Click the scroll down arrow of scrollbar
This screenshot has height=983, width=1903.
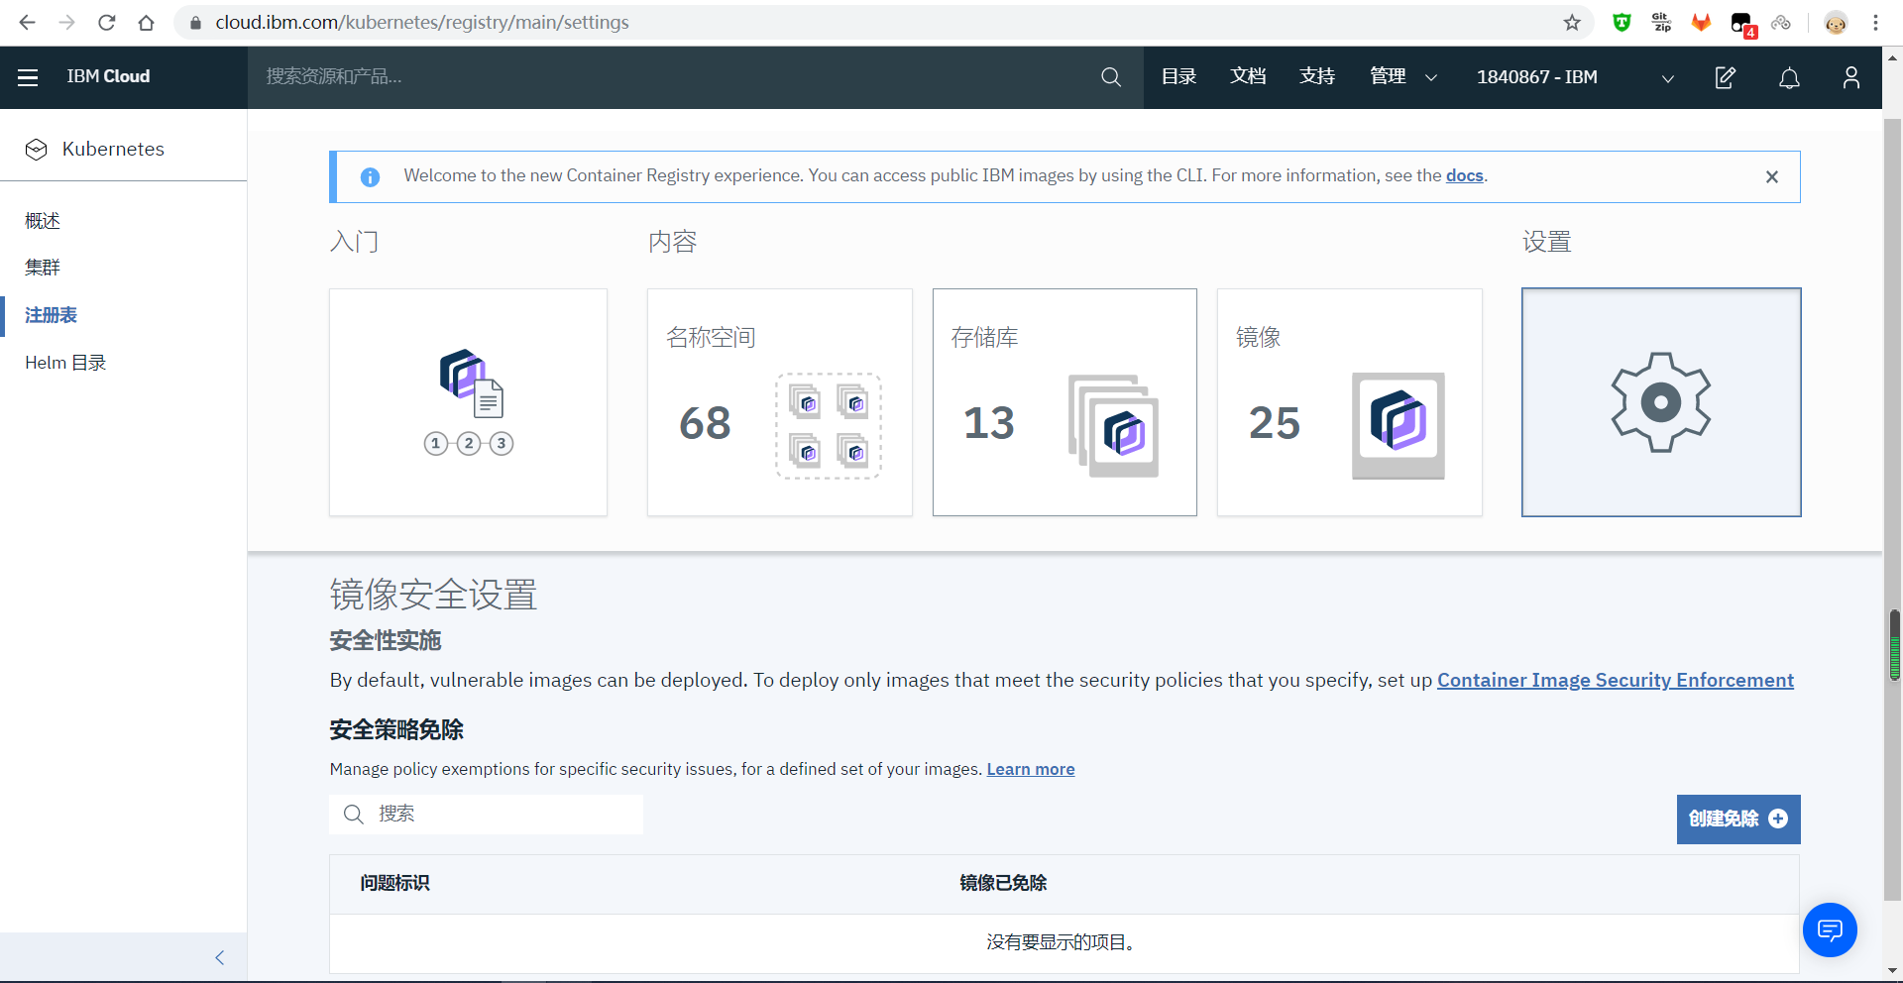click(x=1893, y=971)
